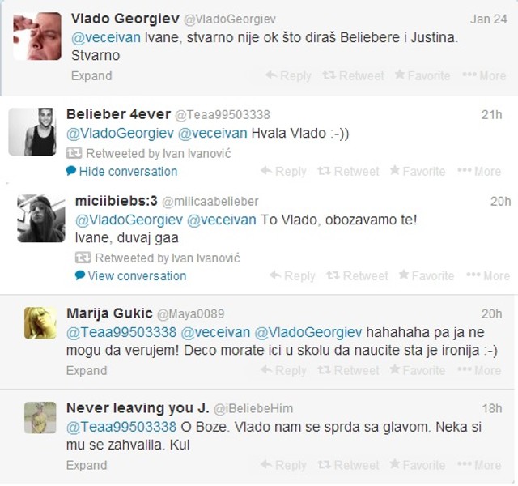Open Vlado Georgiev's profile picture

coord(37,36)
